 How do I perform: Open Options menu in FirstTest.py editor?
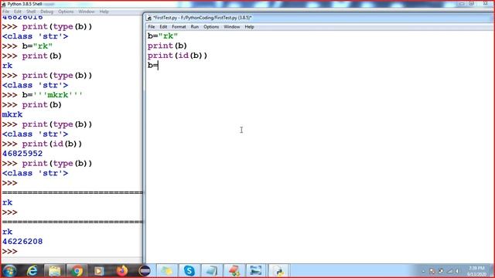pos(211,27)
